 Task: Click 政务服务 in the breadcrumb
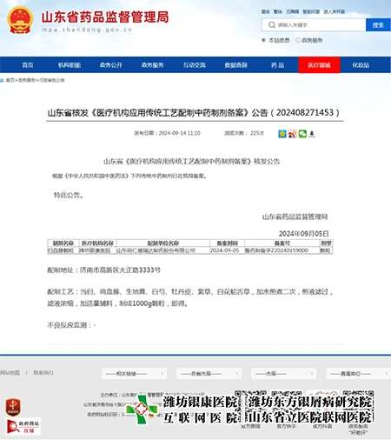click(x=27, y=80)
